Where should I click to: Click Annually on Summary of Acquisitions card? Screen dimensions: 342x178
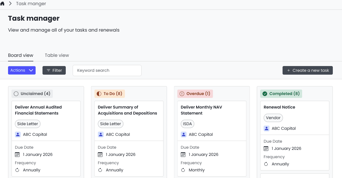pyautogui.click(x=115, y=170)
